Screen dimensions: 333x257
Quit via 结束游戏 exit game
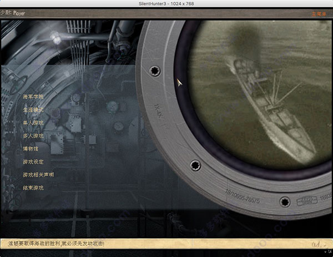[x=33, y=188]
